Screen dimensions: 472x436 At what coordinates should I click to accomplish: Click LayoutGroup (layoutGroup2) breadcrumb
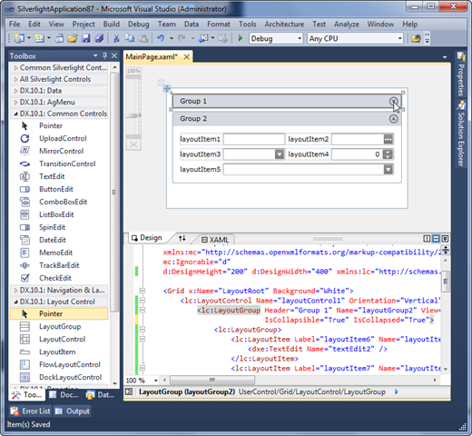[x=187, y=392]
